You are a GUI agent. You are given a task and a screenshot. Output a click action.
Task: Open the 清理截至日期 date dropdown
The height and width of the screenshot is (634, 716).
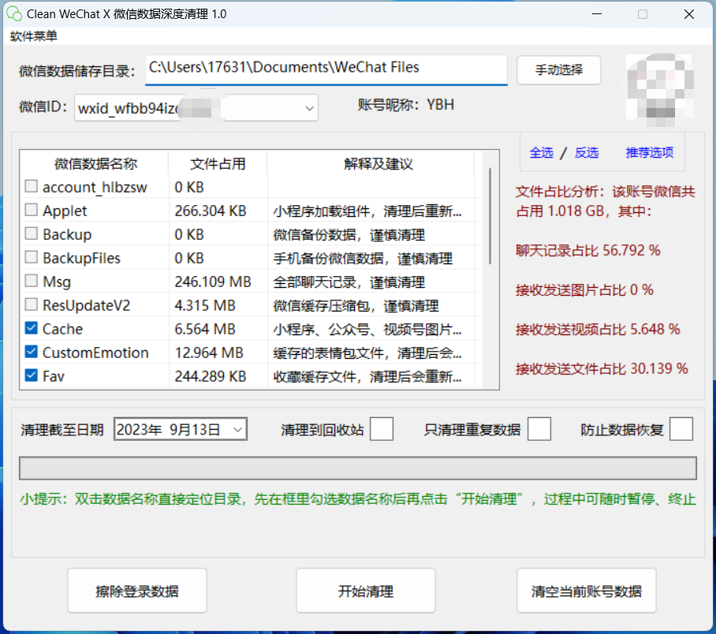pyautogui.click(x=237, y=429)
